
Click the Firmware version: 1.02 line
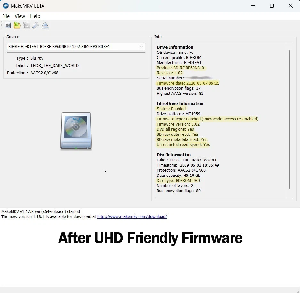click(178, 124)
